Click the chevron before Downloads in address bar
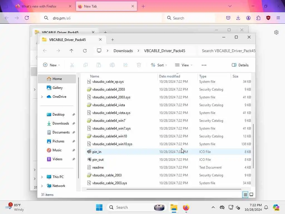This screenshot has width=285, height=214. point(107,51)
